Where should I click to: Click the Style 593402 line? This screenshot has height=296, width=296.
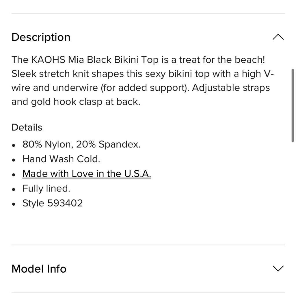(x=53, y=203)
